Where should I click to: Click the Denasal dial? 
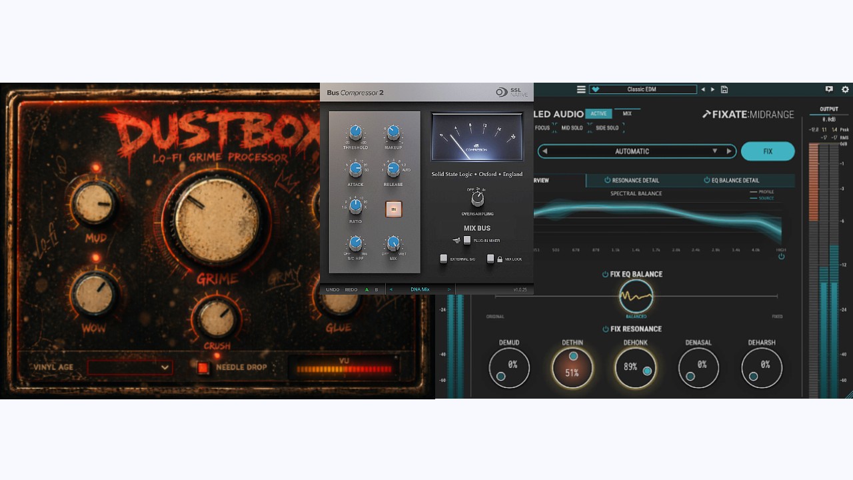pos(698,368)
